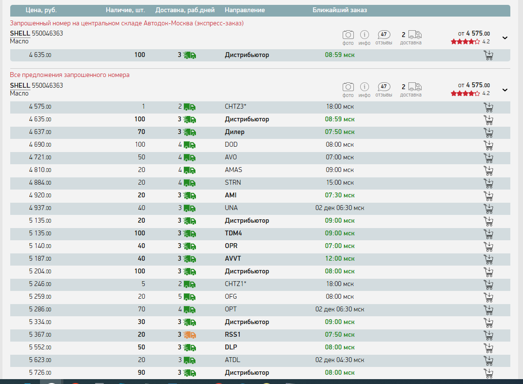Add the 5 552.00 DLP offer to cart
This screenshot has height=384, width=523.
(488, 348)
